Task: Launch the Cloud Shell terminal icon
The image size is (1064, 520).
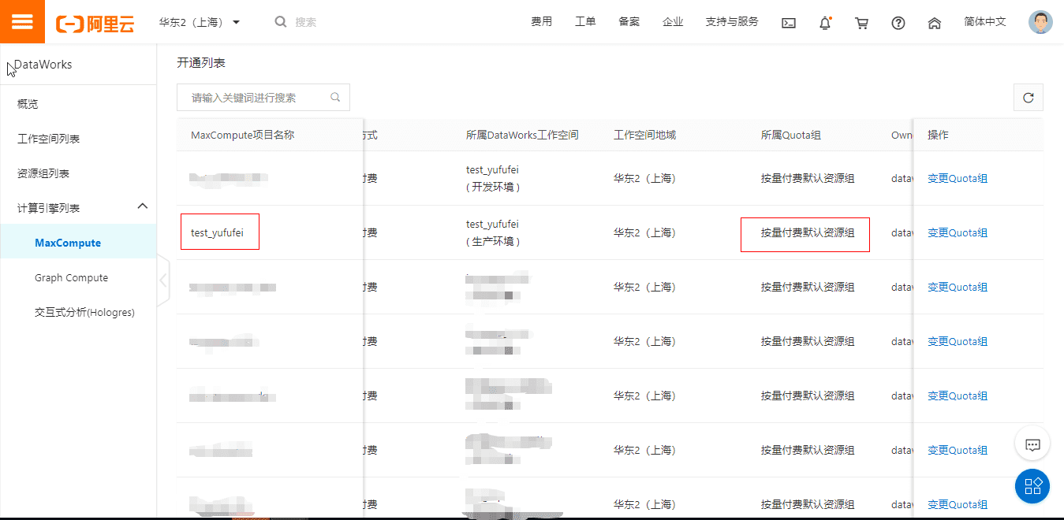Action: click(789, 23)
